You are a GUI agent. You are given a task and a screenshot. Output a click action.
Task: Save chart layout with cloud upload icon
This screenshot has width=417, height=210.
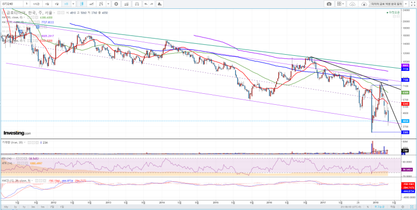[364, 4]
